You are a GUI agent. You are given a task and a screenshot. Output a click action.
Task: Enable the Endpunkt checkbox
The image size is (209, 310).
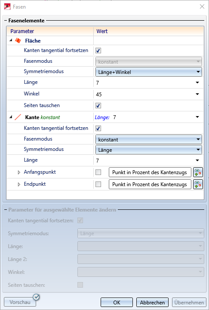[98, 184]
